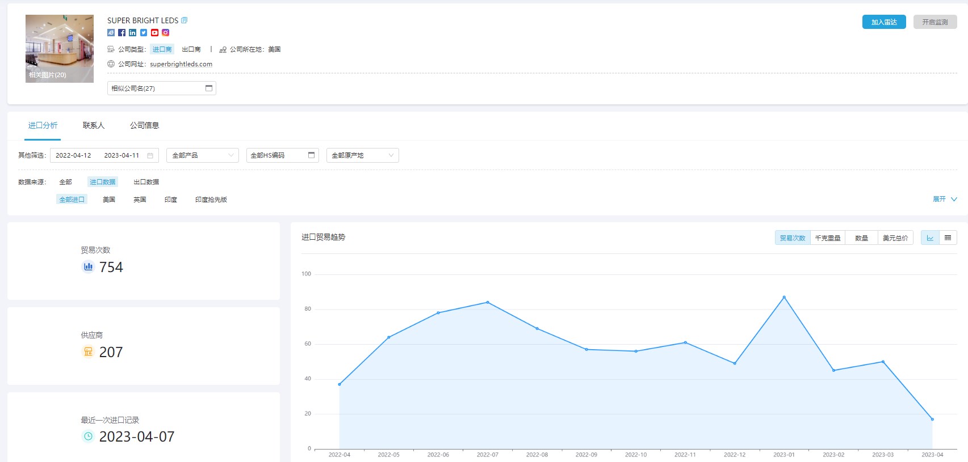
Task: Open the related pictures (20) thumbnail
Action: [x=60, y=49]
